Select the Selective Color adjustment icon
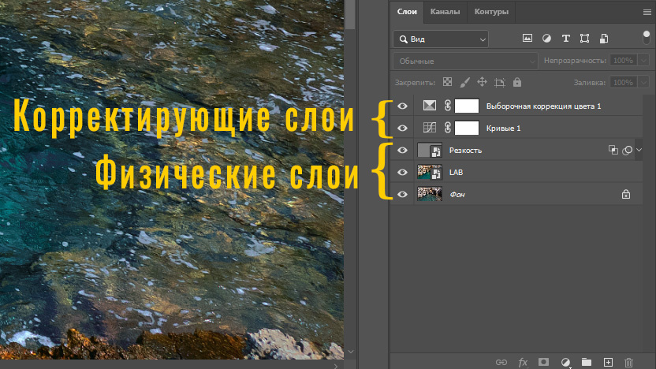Viewport: 656px width, 369px height. 430,106
